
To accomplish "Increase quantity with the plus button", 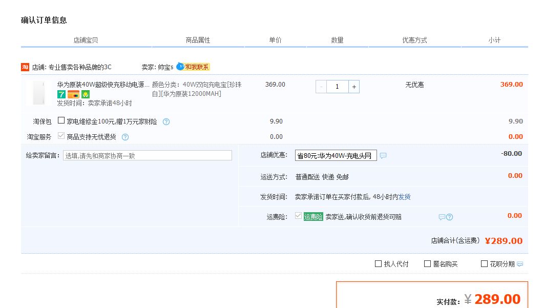I will click(x=354, y=87).
